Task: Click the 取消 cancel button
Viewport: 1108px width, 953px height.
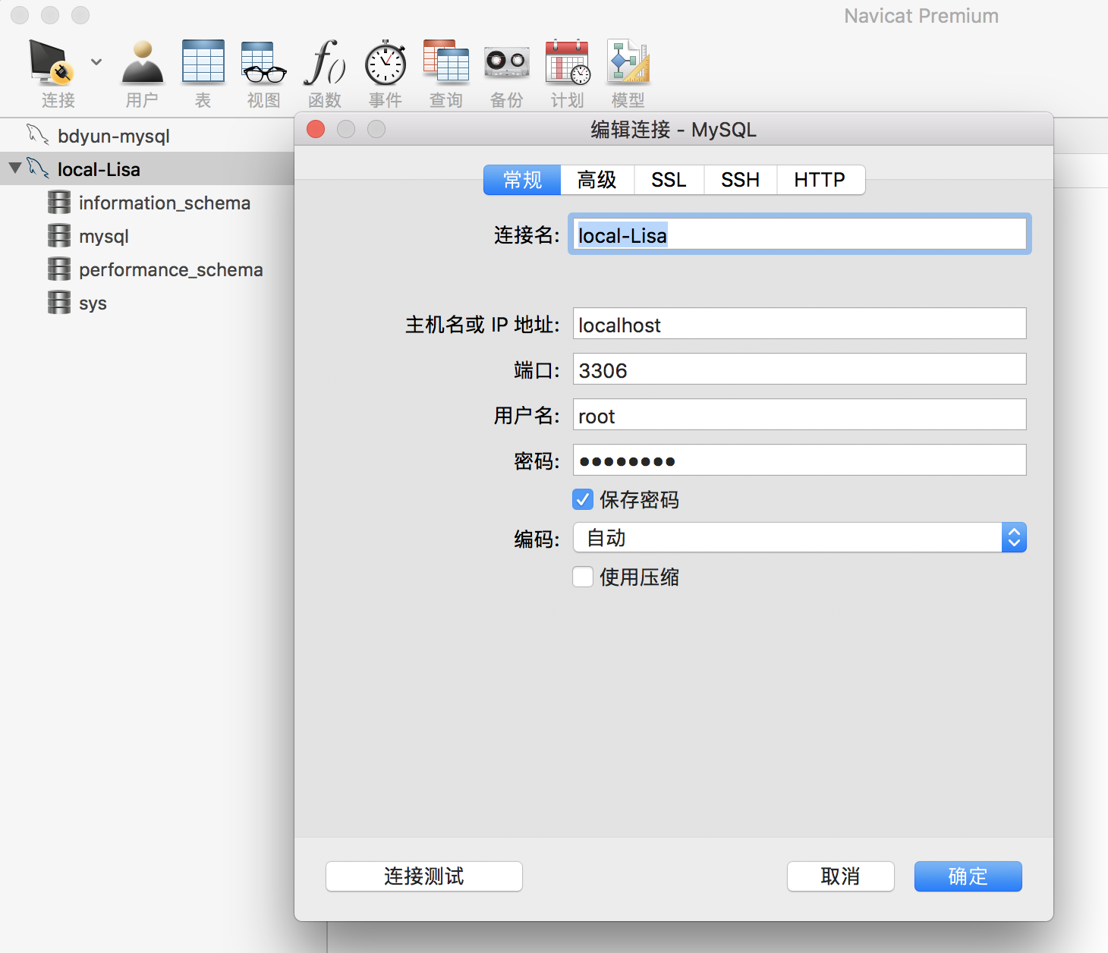Action: (x=840, y=876)
